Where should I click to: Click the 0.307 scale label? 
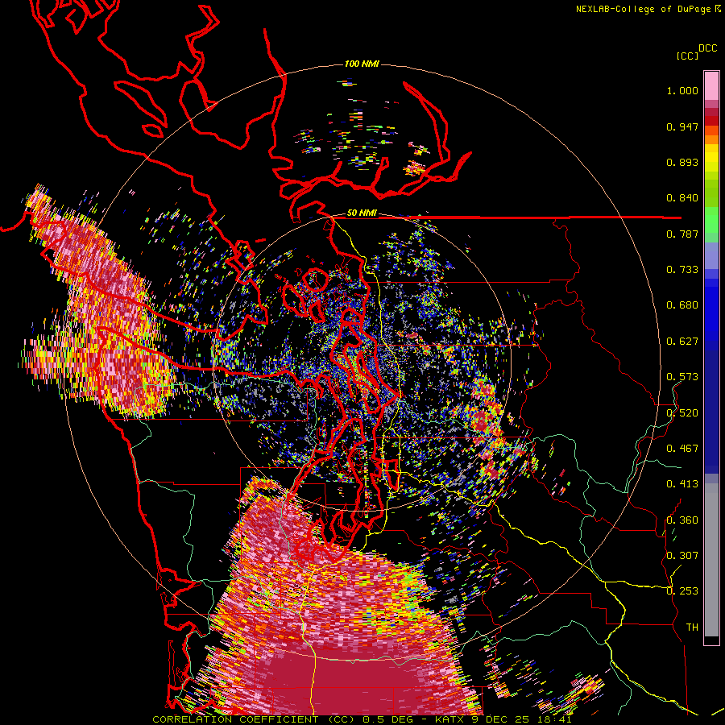682,556
